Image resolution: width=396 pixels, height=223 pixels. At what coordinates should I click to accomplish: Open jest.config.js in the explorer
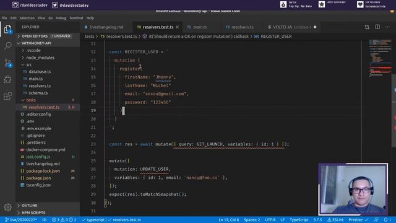coord(48,157)
